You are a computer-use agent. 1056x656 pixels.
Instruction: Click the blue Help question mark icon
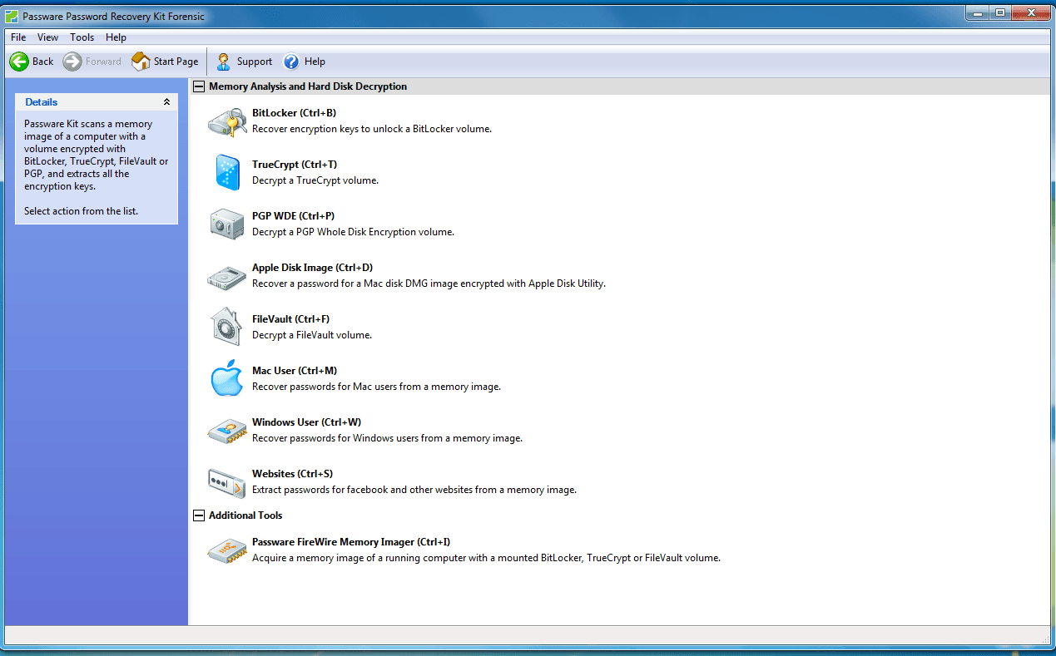point(291,62)
